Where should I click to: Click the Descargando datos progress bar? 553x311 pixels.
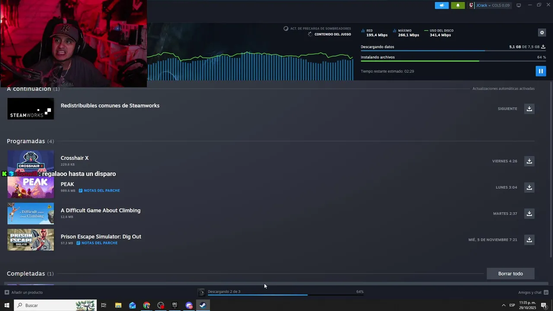453,51
